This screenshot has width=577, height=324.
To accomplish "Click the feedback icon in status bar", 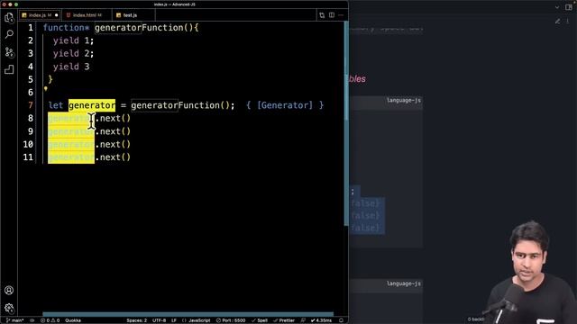I will [x=303, y=320].
